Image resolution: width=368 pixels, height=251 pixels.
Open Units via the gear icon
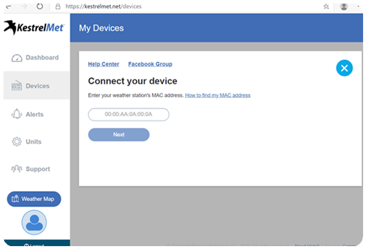[x=17, y=141]
